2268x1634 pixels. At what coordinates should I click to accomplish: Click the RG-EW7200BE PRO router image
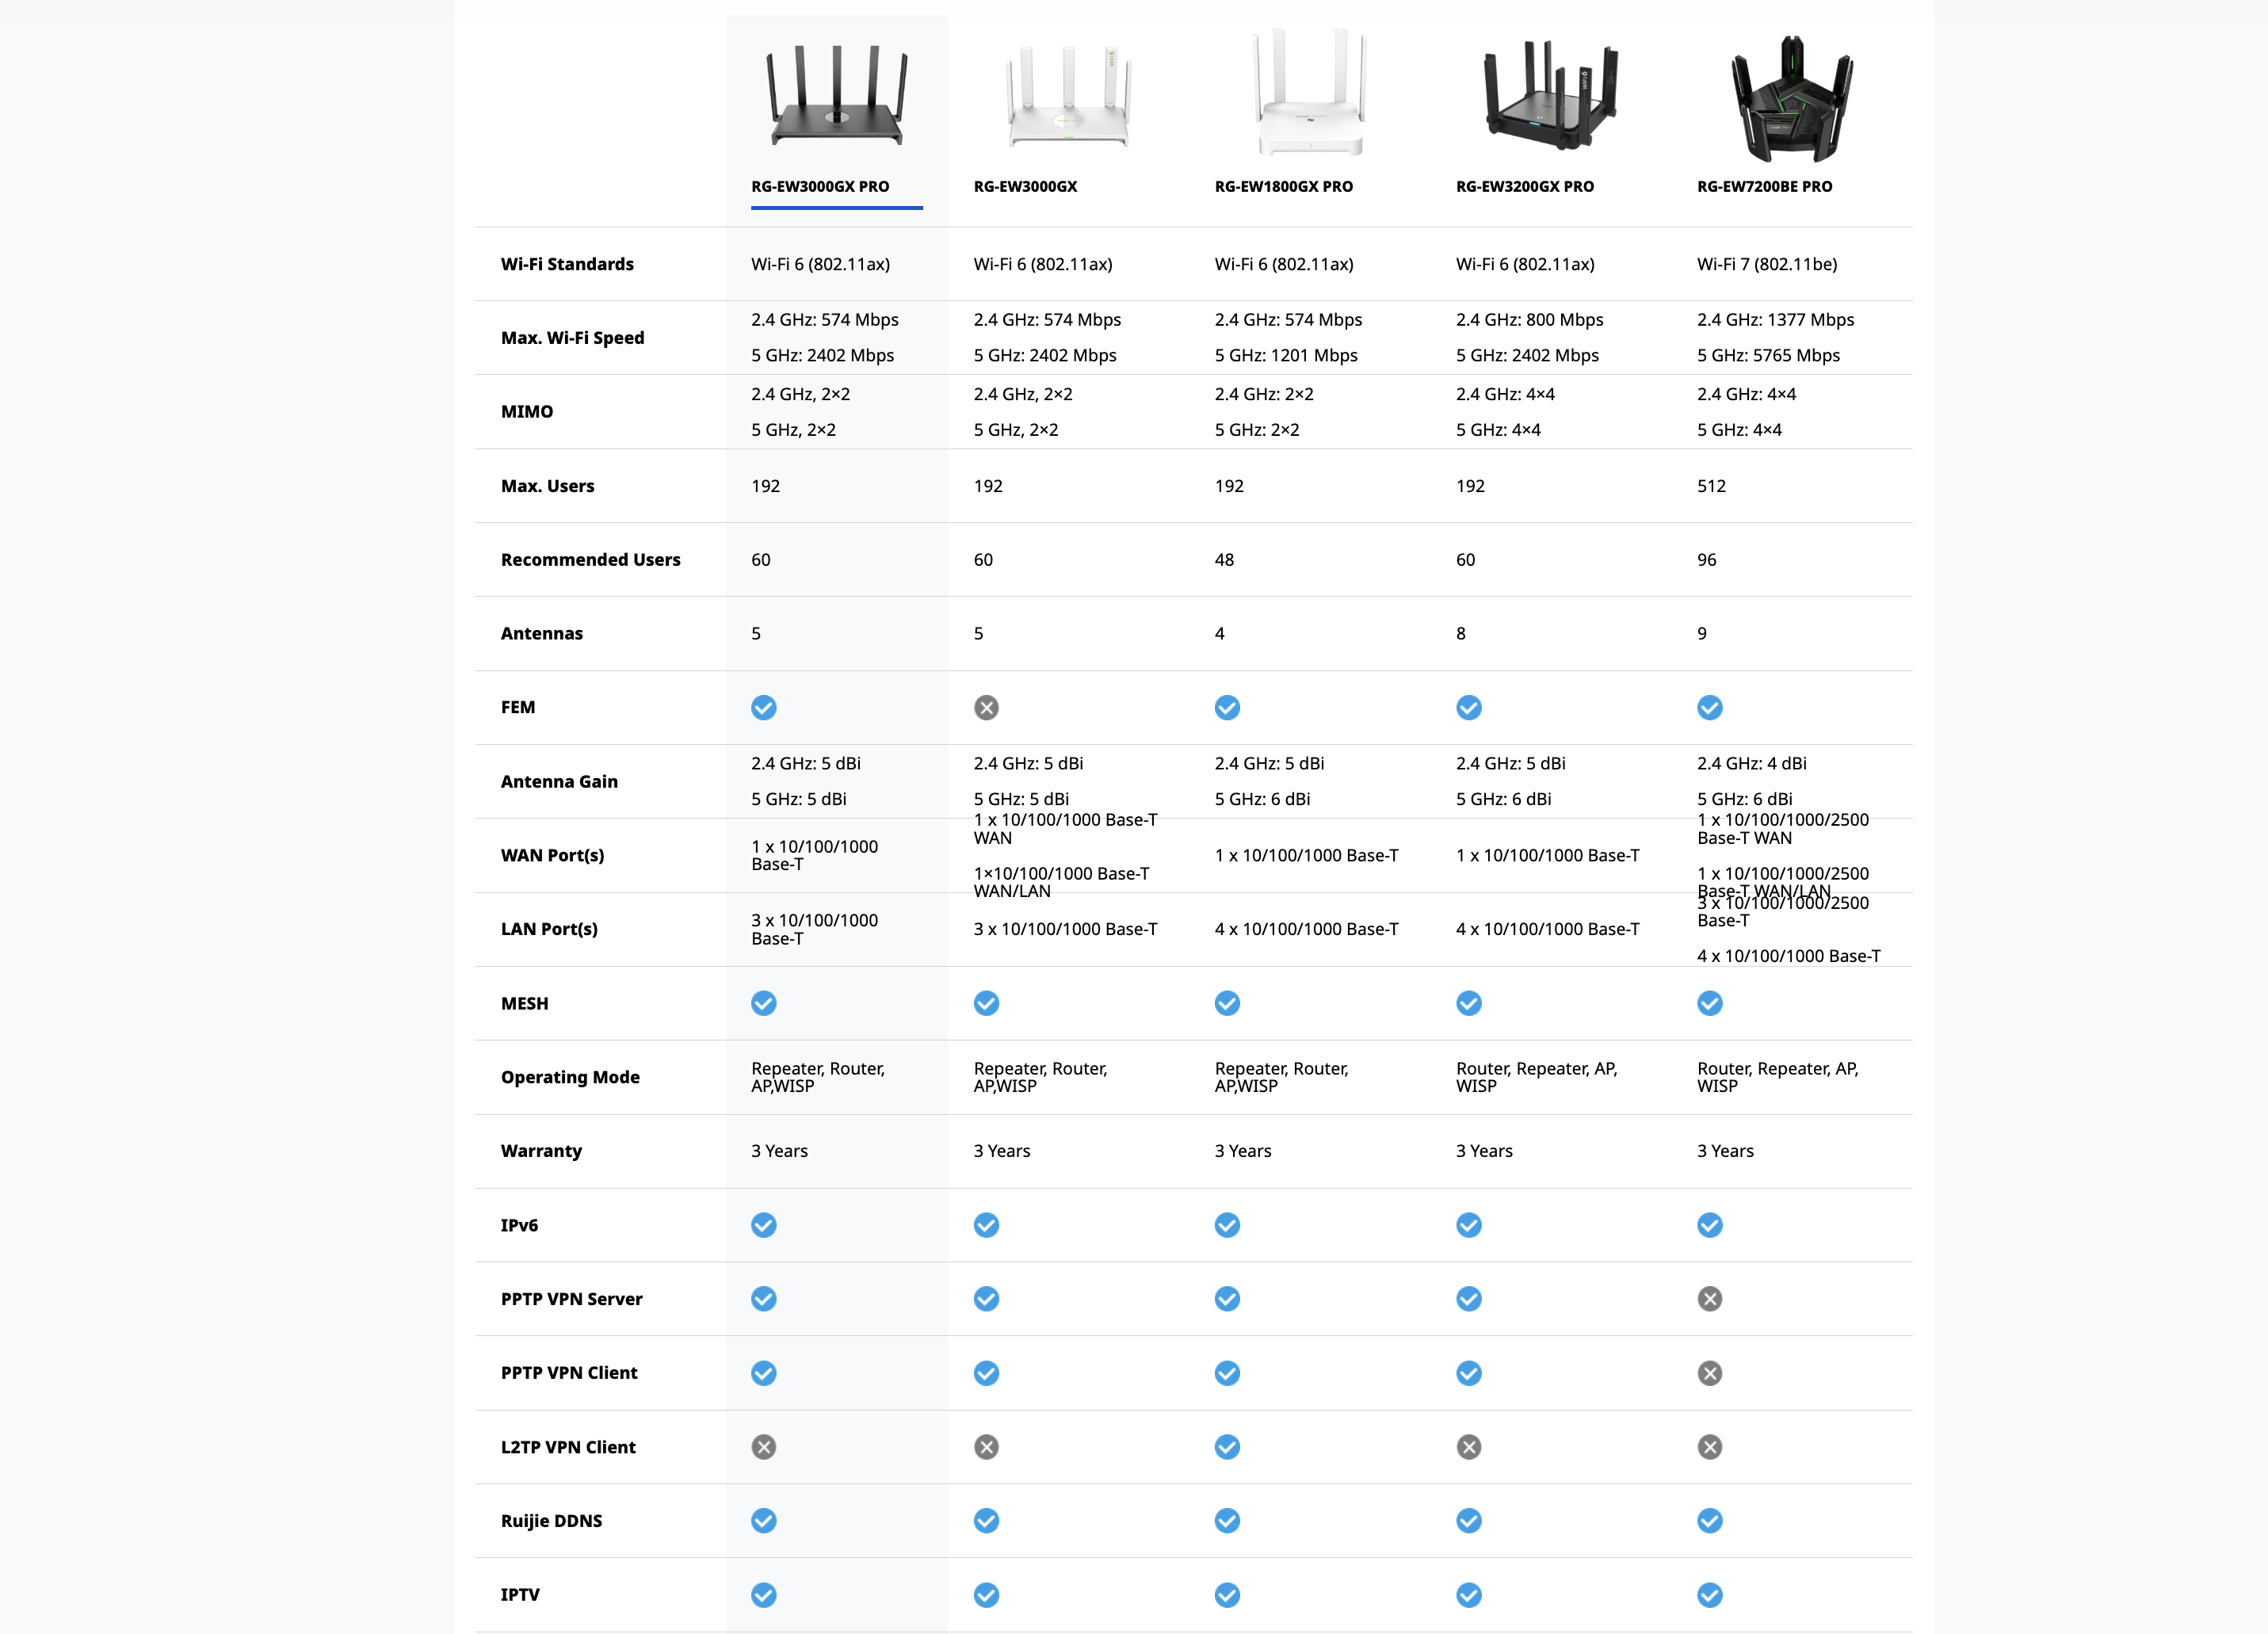tap(1791, 100)
